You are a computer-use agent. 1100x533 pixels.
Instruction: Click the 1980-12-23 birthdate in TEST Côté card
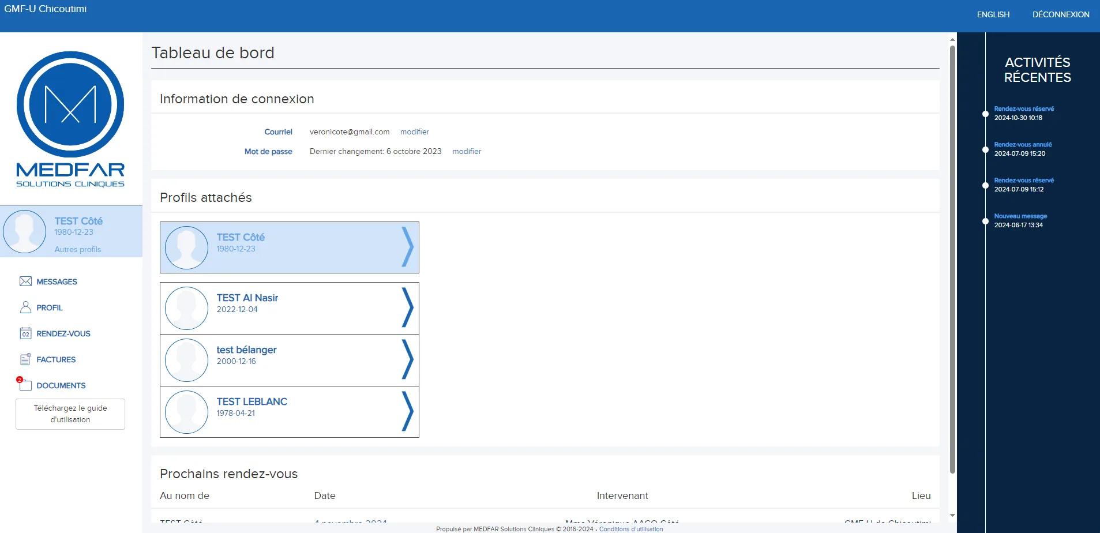tap(236, 249)
